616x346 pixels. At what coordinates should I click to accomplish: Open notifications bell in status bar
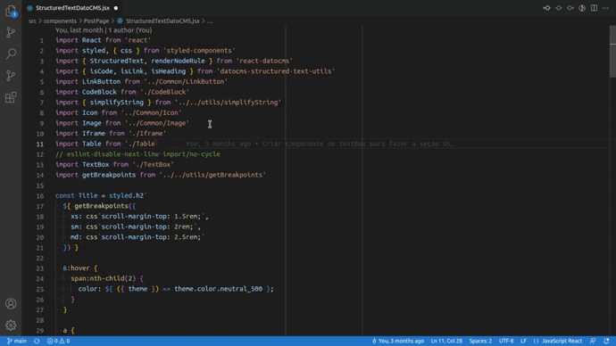(x=606, y=341)
